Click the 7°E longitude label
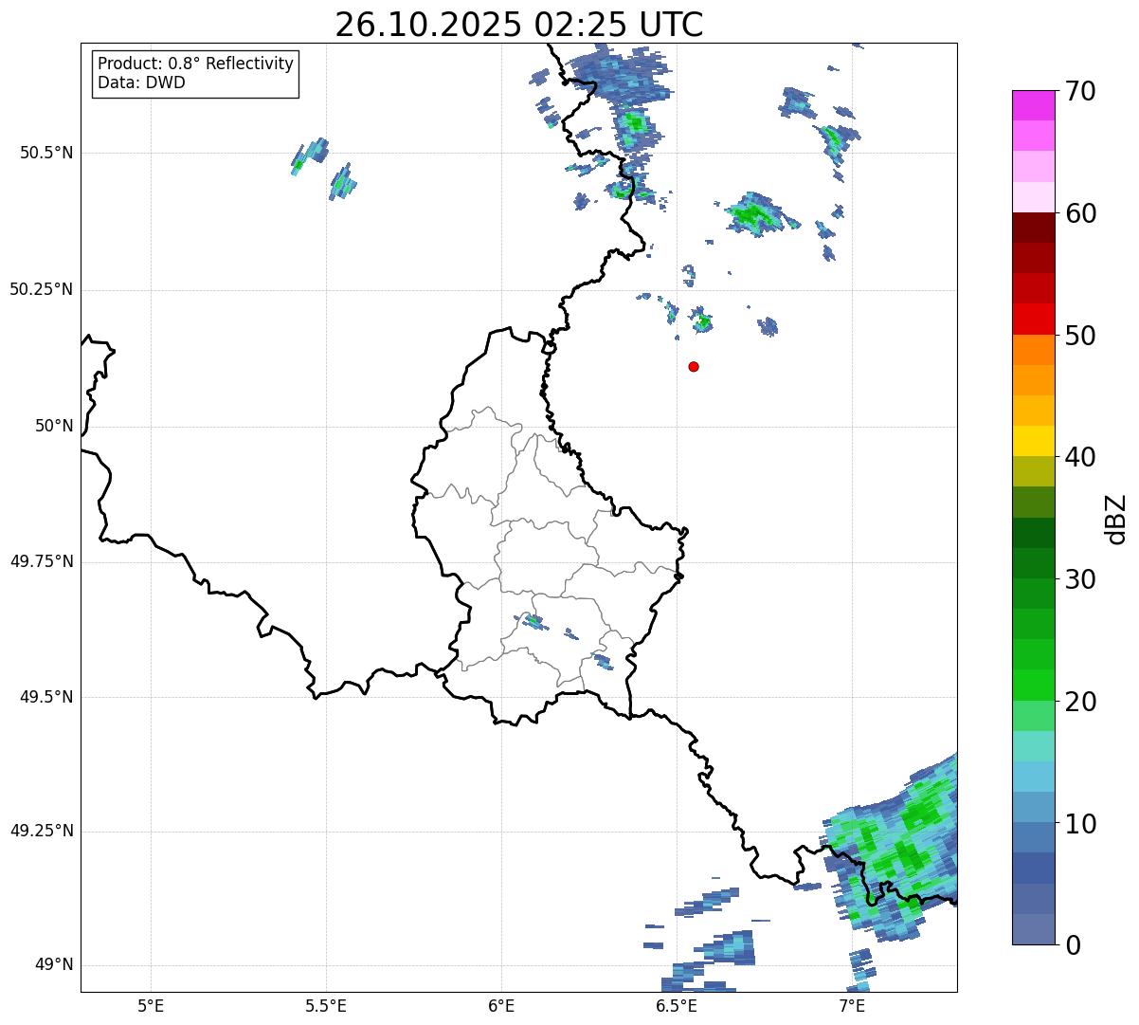The width and height of the screenshot is (1139, 1025). pyautogui.click(x=852, y=1005)
